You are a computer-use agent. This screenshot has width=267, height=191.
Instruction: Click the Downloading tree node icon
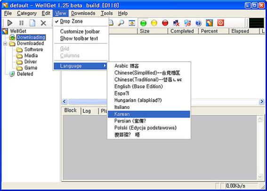(x=12, y=37)
